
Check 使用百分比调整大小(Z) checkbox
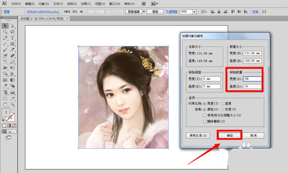[x=204, y=116]
